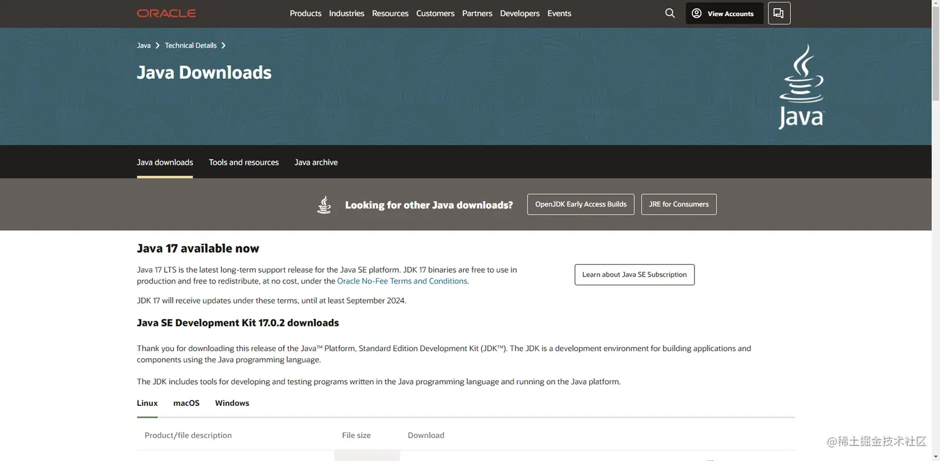The image size is (940, 461).
Task: Click 'Java 17 available now' heading
Action: [x=198, y=248]
